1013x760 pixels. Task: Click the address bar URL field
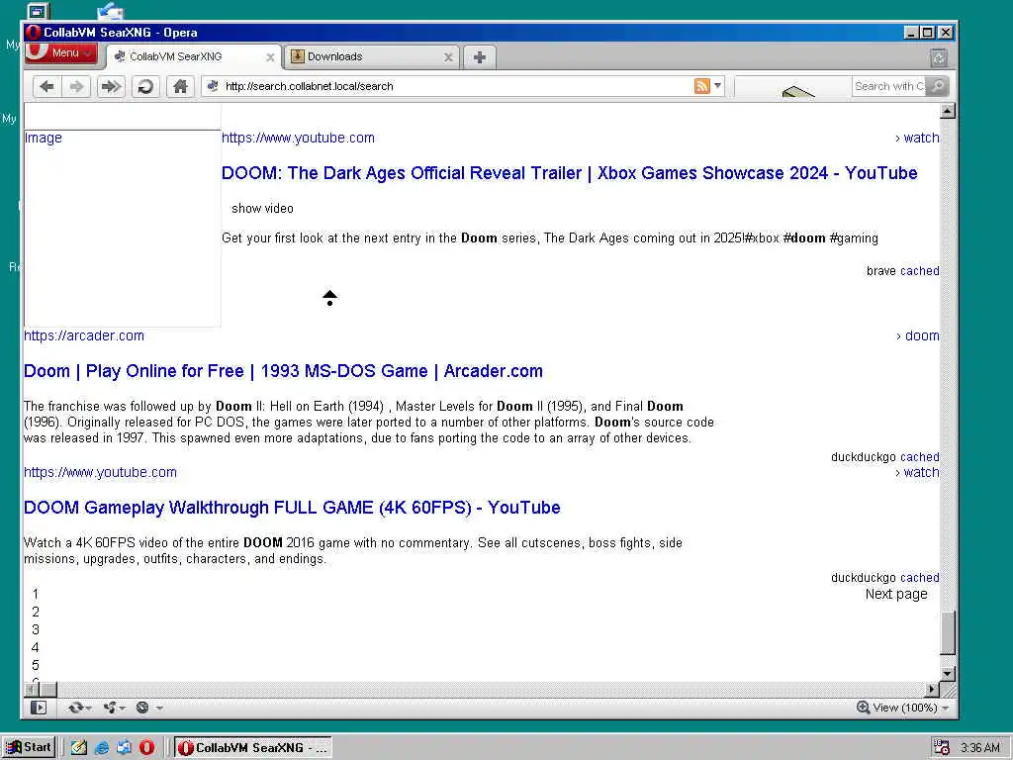point(452,86)
